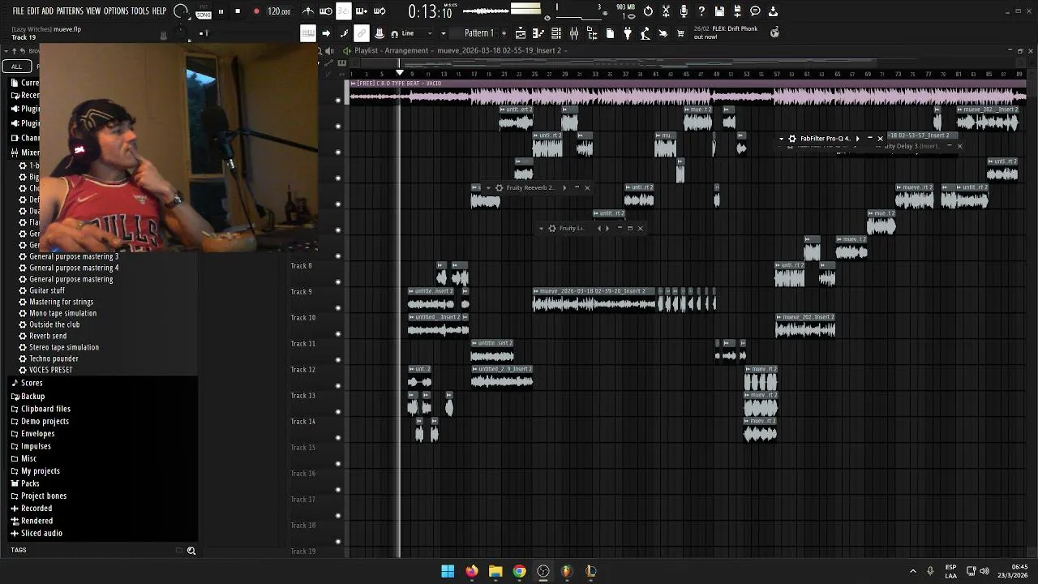
Task: Open the piano roll icon
Action: [538, 33]
